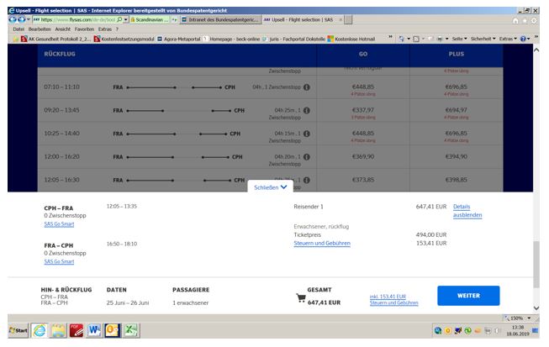Viewport: 549px width, 347px height.
Task: Open SAS Go Smart link under CPH – FRA
Action: pyautogui.click(x=59, y=223)
